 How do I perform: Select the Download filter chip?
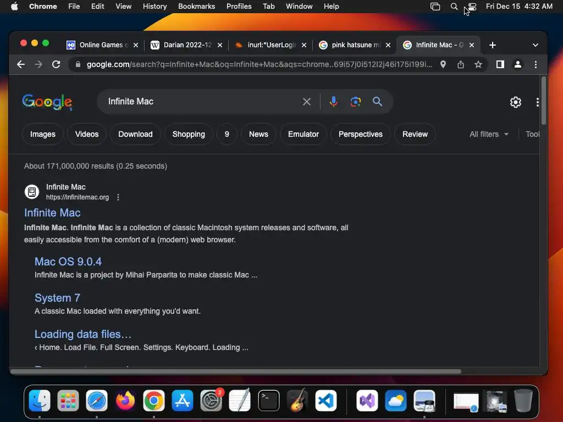[x=135, y=134]
